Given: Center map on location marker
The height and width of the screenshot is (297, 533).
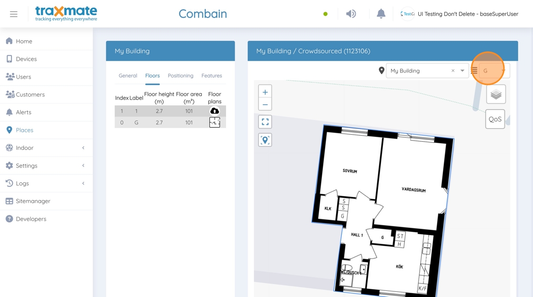Looking at the screenshot, I should 265,139.
